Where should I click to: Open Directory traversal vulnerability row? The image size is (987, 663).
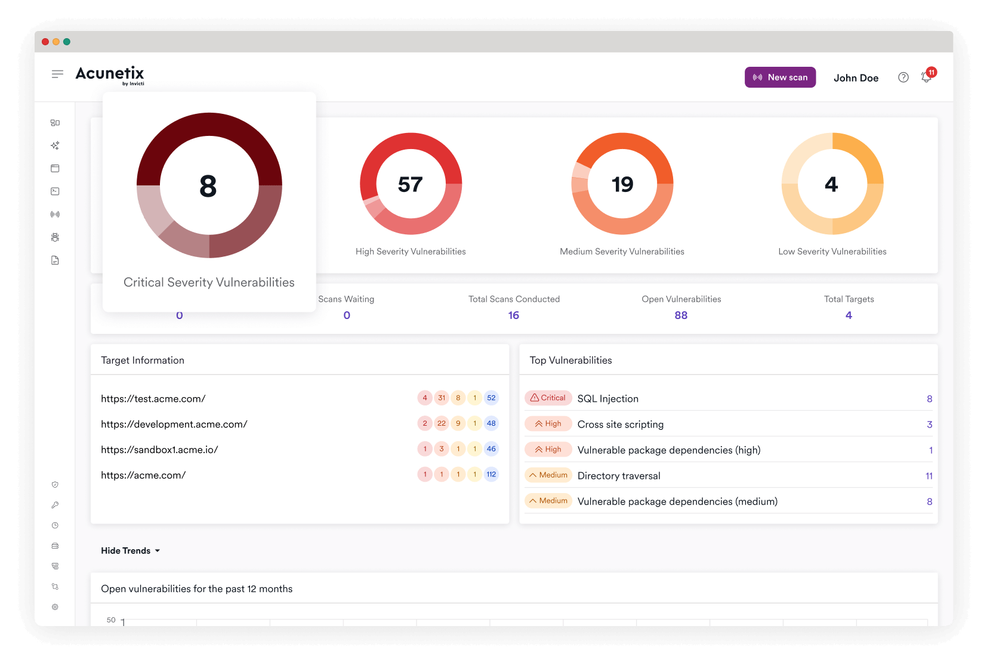729,475
